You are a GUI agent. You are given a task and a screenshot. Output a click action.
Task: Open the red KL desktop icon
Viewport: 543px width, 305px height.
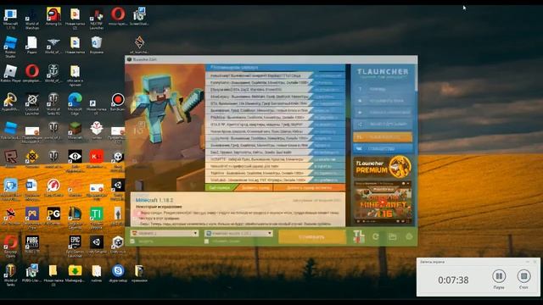[96, 158]
